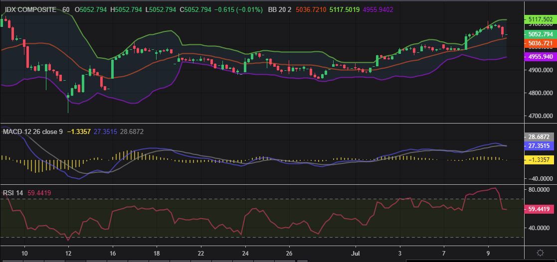Viewport: 557px width, 262px height.
Task: Click yellow histogram value −1.3357 in MACD legend
Action: [79, 131]
